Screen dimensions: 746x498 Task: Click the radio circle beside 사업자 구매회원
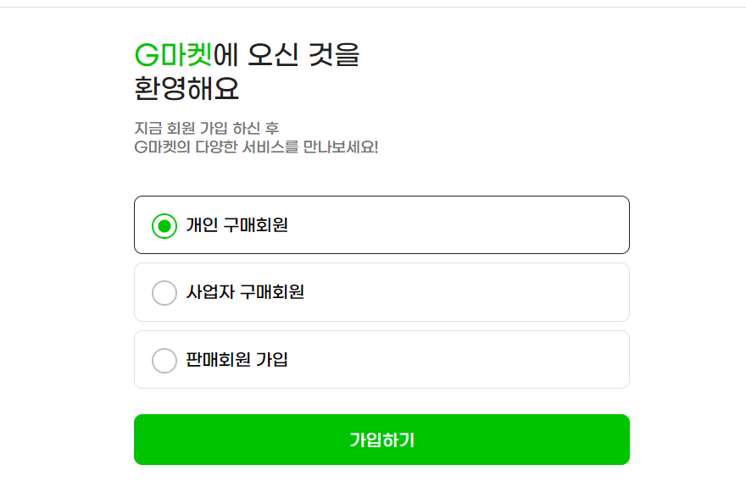pyautogui.click(x=165, y=292)
